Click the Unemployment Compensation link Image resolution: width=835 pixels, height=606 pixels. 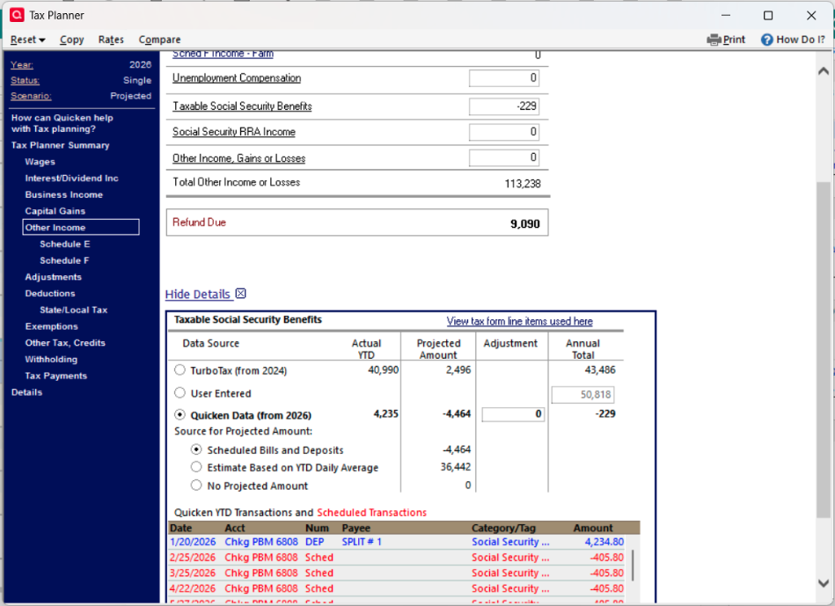(237, 78)
